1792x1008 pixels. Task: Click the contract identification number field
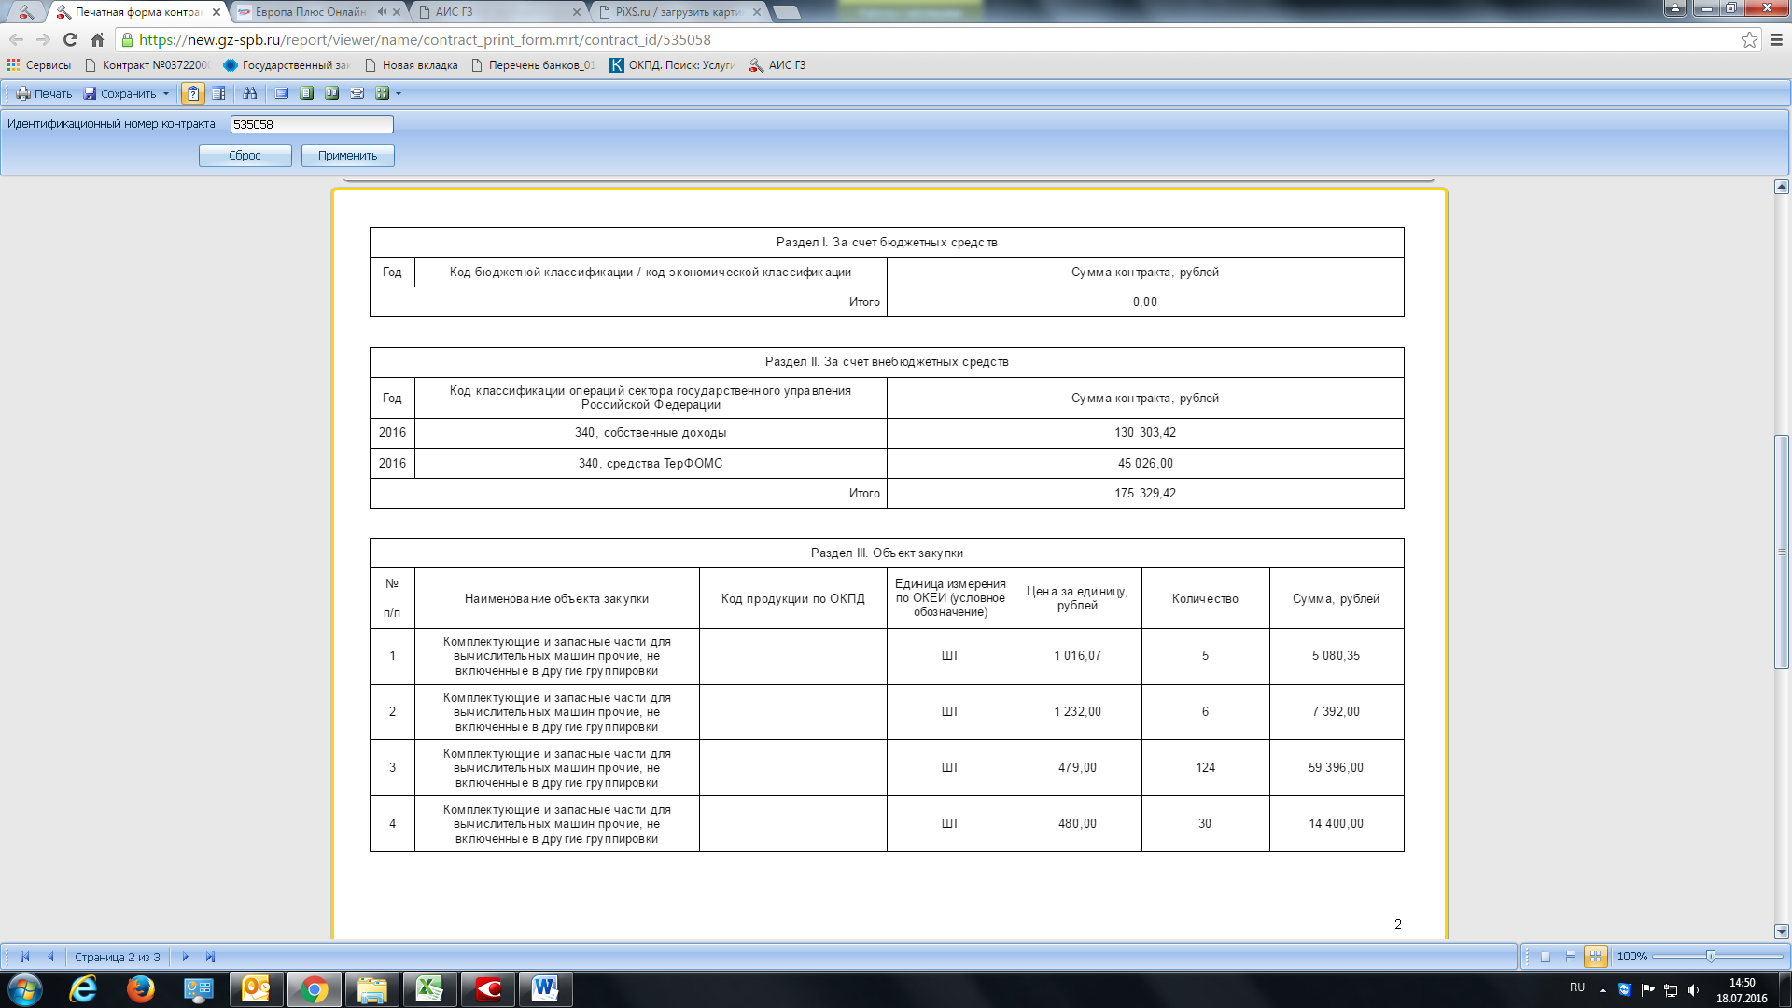311,124
